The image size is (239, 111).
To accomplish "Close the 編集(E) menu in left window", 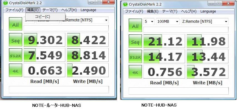I will coord(33,10).
